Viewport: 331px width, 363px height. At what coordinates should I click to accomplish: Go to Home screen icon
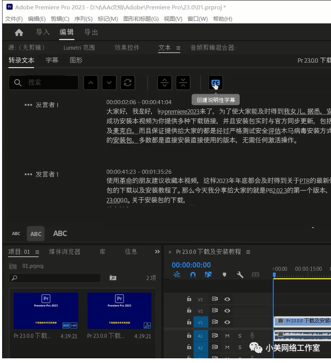coord(19,32)
